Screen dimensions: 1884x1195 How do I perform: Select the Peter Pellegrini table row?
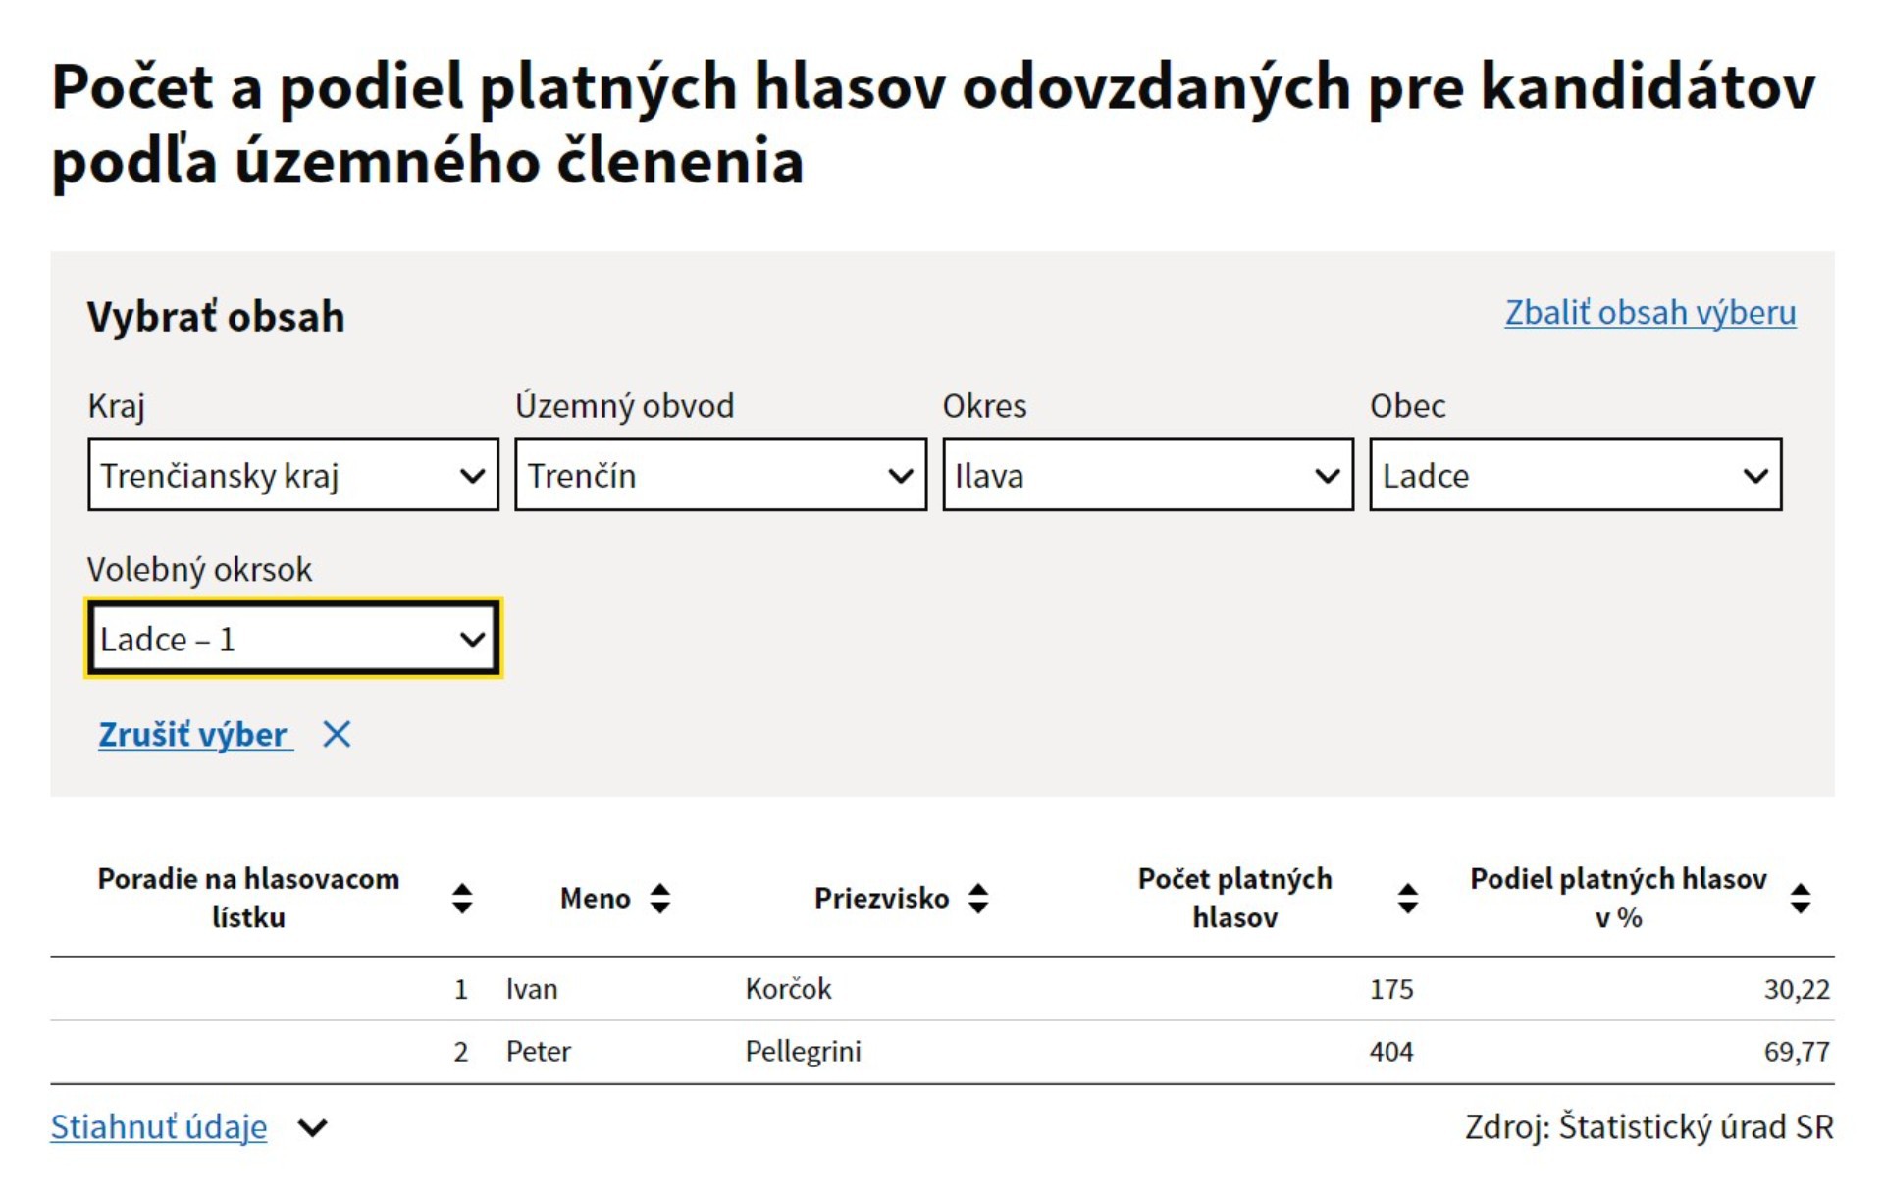click(x=942, y=1052)
